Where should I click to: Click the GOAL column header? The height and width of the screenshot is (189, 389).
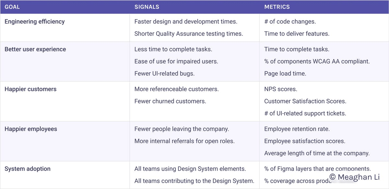(12, 7)
